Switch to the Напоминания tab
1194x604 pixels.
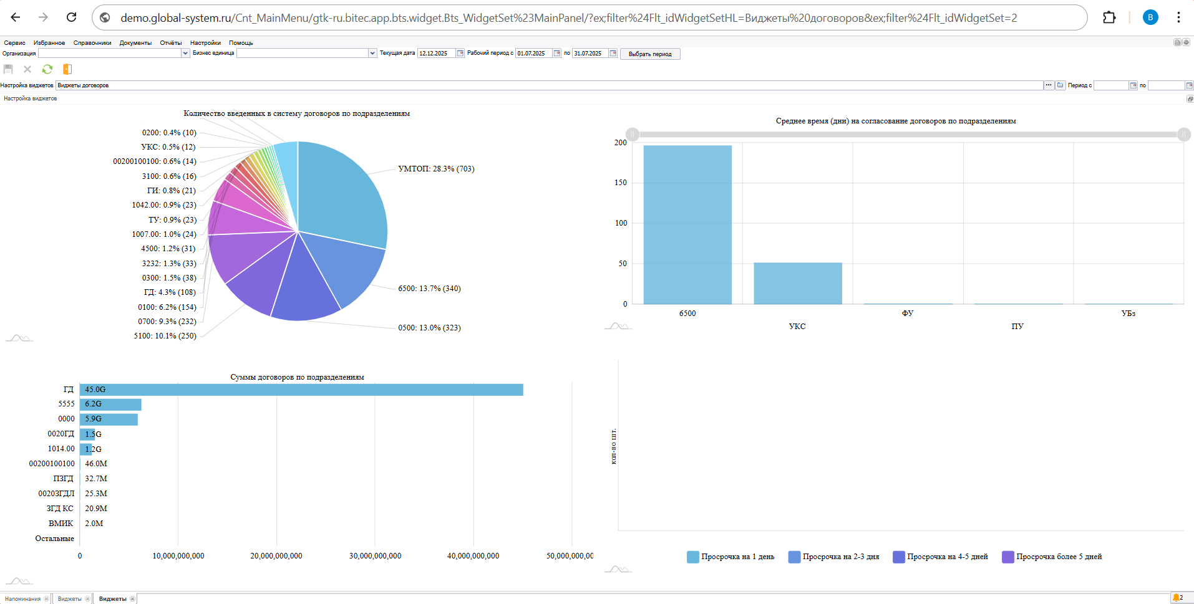click(22, 599)
